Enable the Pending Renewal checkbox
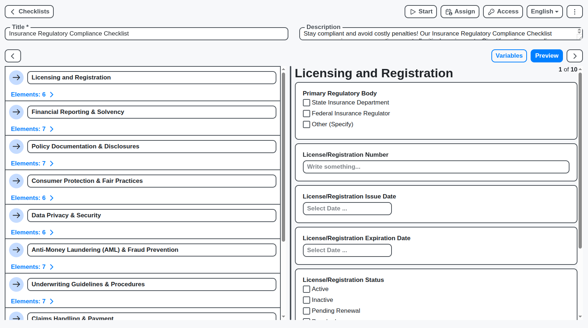Viewport: 588px width, 328px height. [x=306, y=311]
